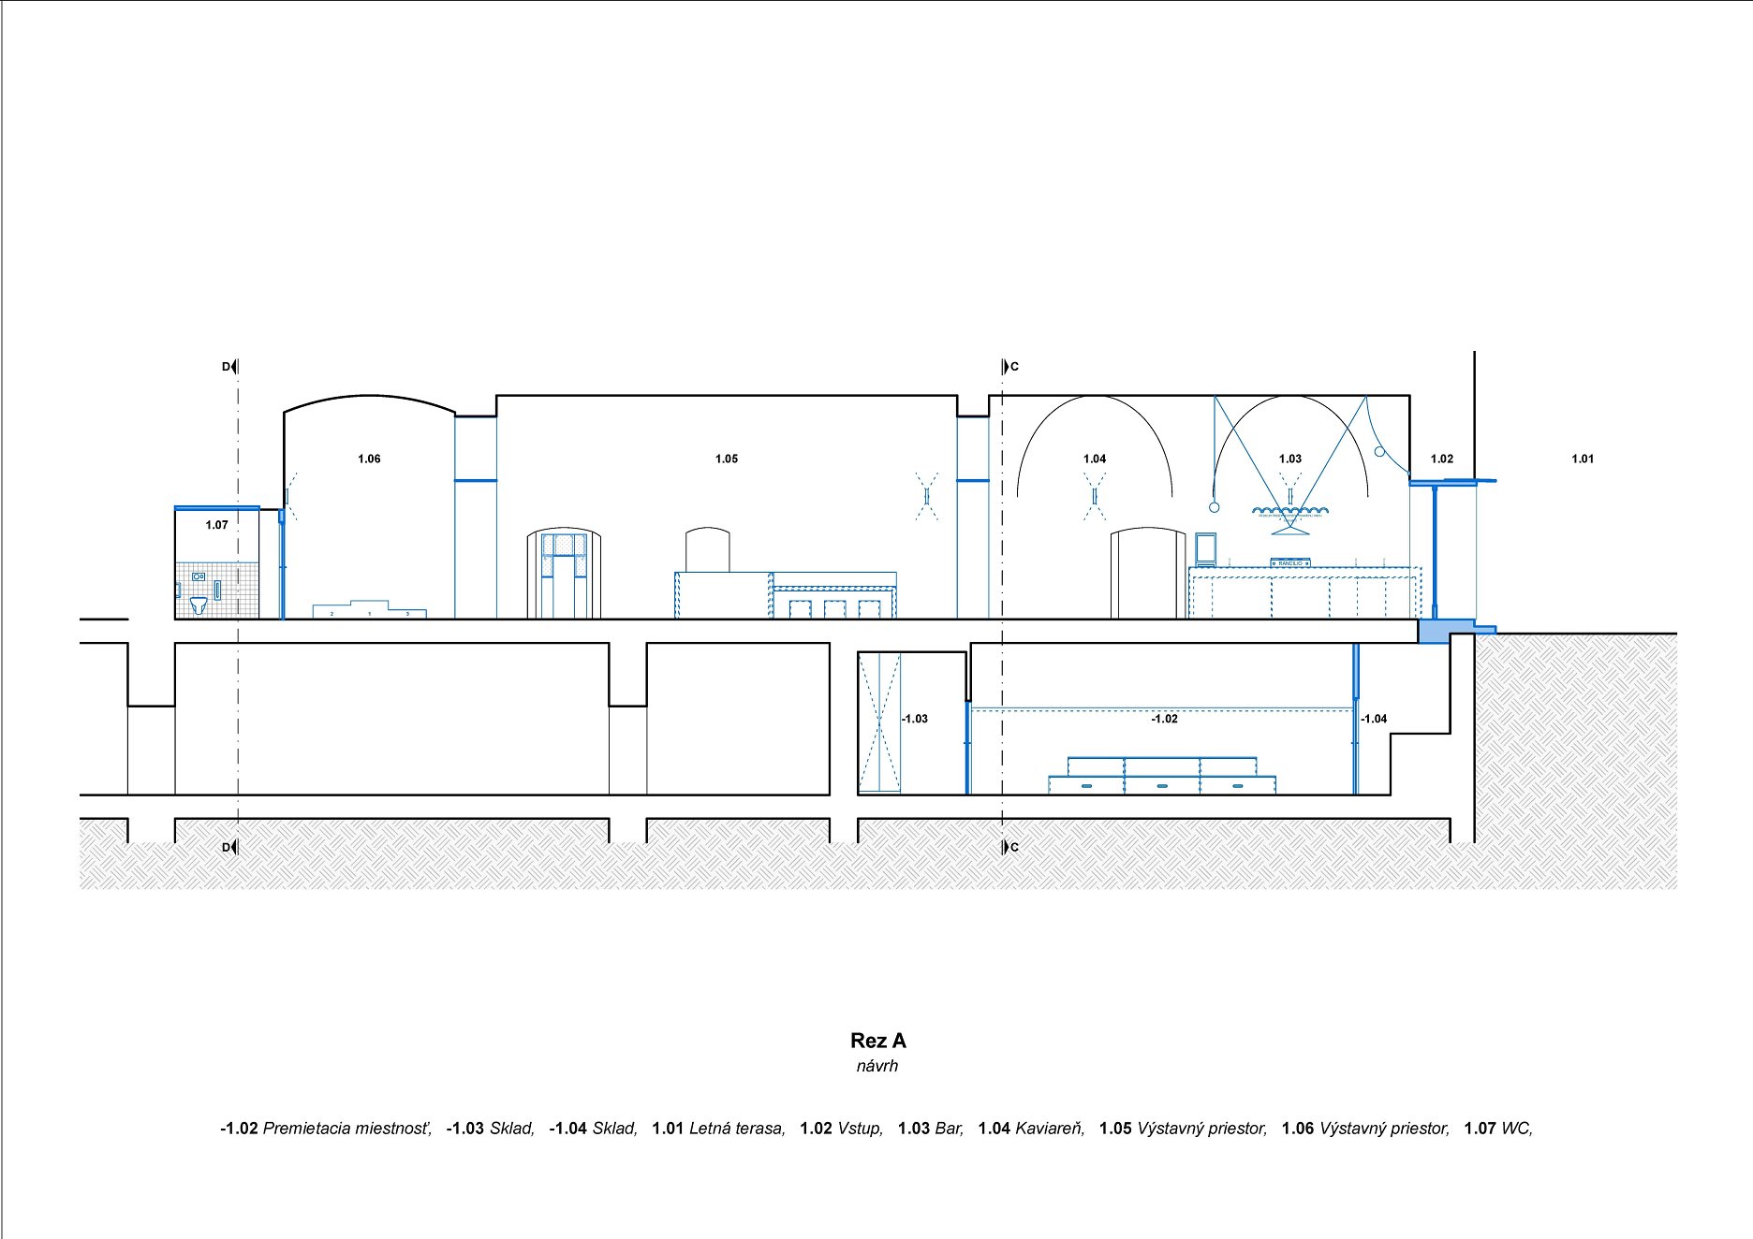Click the display fridge beside the bar
The image size is (1753, 1239).
pyautogui.click(x=1205, y=549)
